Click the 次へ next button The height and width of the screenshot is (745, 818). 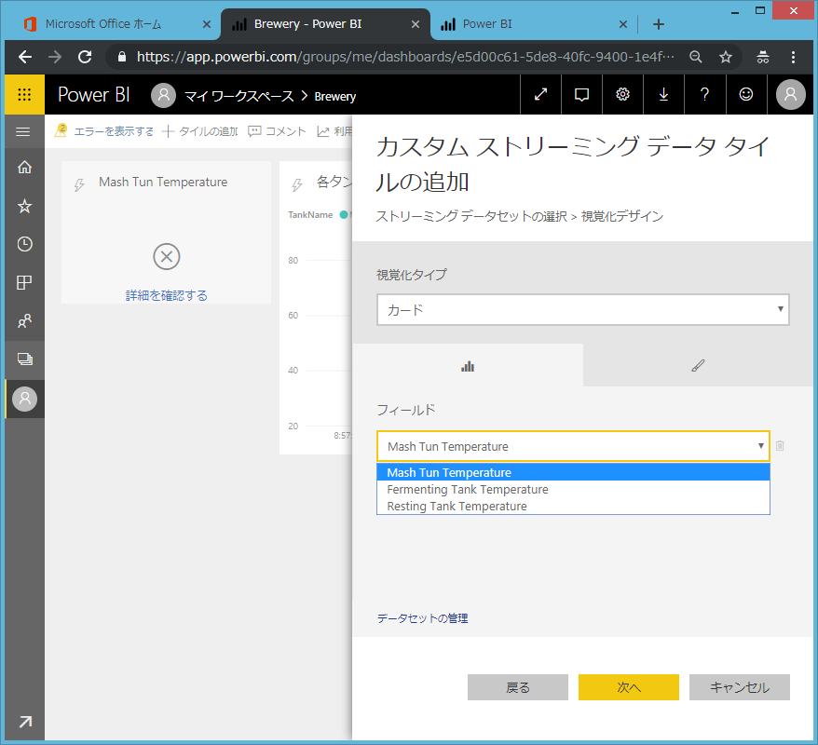(629, 687)
